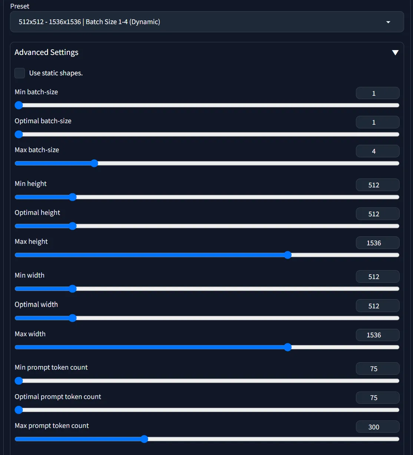Click the Max batch-size slider handle
Screen dimensions: 413x455
95,163
